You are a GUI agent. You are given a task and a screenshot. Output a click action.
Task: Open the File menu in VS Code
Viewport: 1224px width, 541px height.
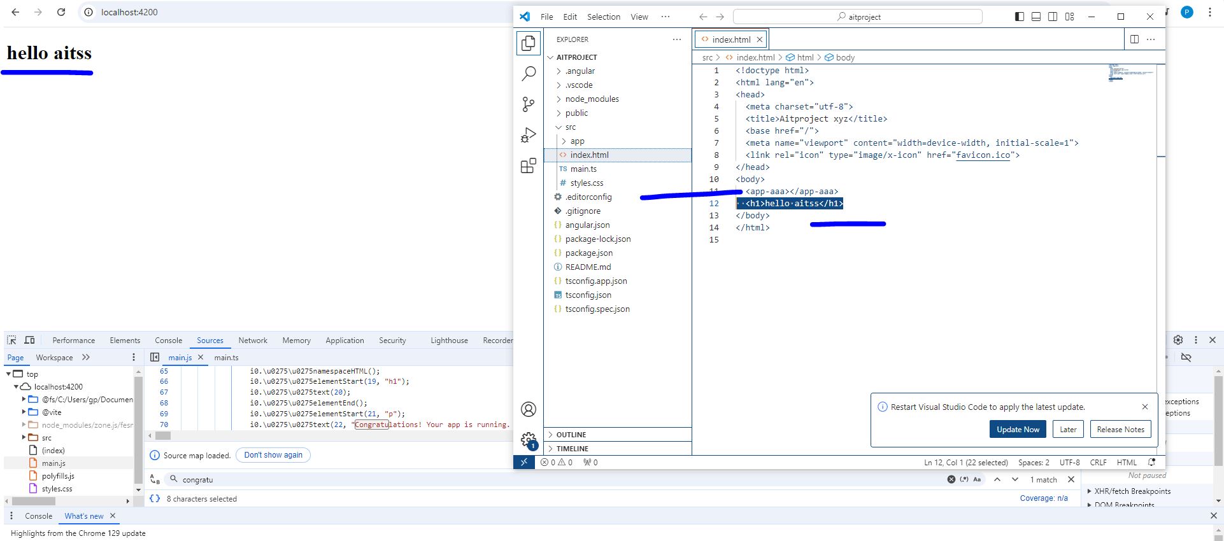pos(547,17)
